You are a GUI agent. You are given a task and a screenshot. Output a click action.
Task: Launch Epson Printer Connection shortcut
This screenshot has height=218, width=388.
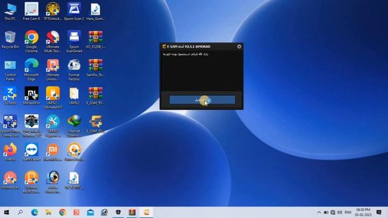tap(10, 126)
